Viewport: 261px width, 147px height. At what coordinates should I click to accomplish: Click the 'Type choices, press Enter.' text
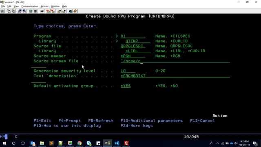point(66,26)
